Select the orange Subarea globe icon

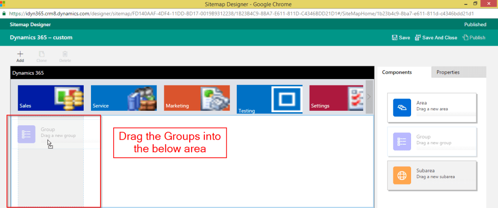[x=402, y=175]
